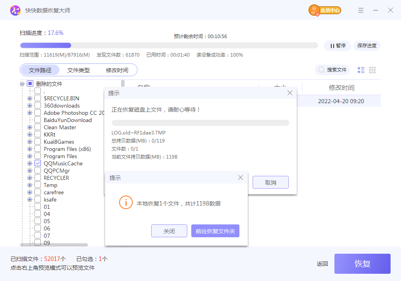Switch to 文件类型 tab

79,70
